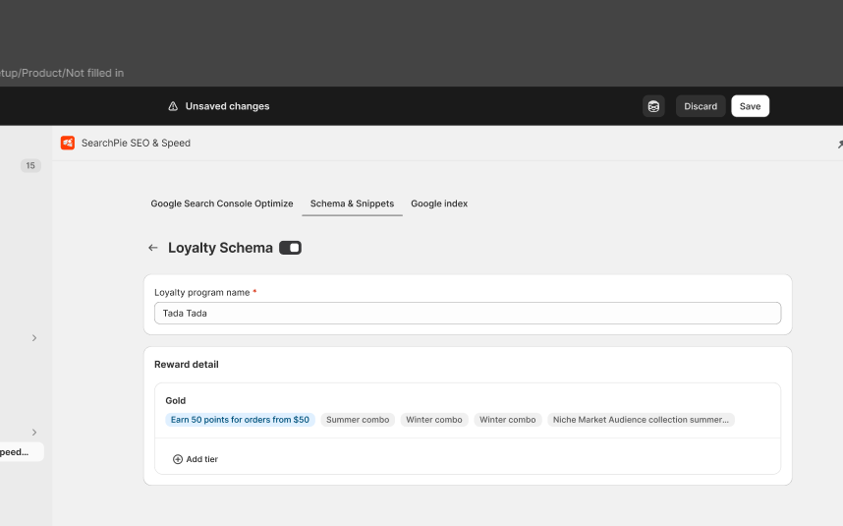The height and width of the screenshot is (526, 843).
Task: Toggle the Loyalty Schema switch
Action: click(x=290, y=248)
